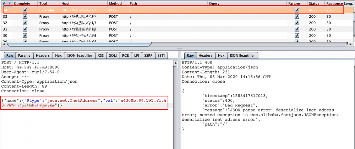The height and width of the screenshot is (149, 355).
Task: Open the response Headers tab
Action: click(x=205, y=55)
